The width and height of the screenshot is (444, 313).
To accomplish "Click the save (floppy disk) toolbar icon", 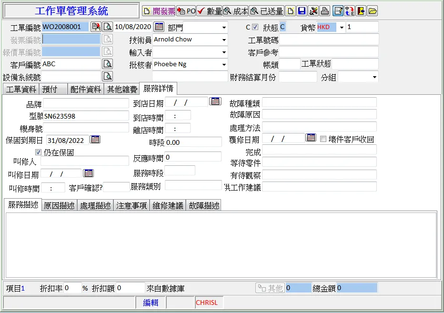I will (x=302, y=11).
